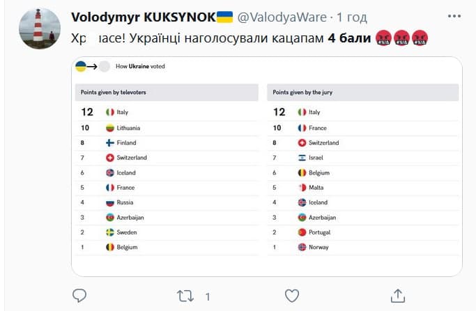Viewport: 476px width, 311px height.
Task: Like the tweet with heart icon
Action: click(291, 295)
